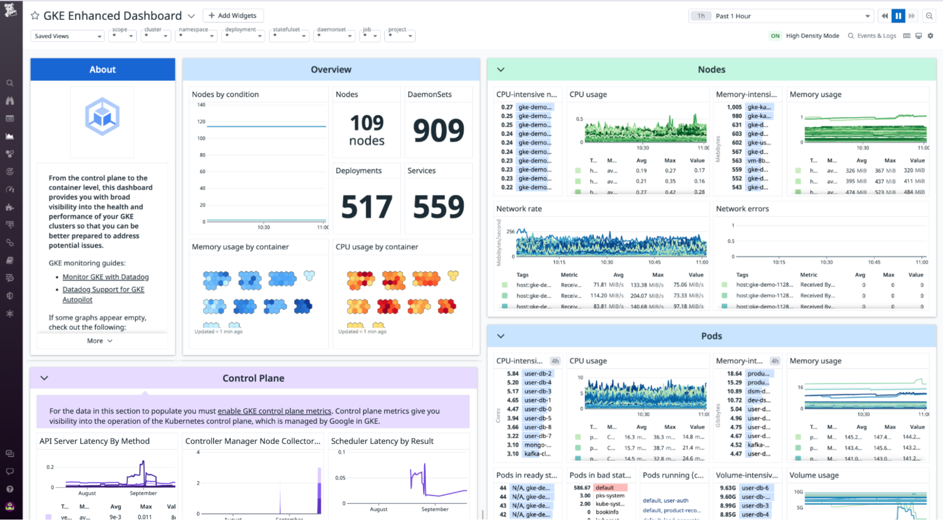
Task: Open the Saved Views menu
Action: (67, 36)
